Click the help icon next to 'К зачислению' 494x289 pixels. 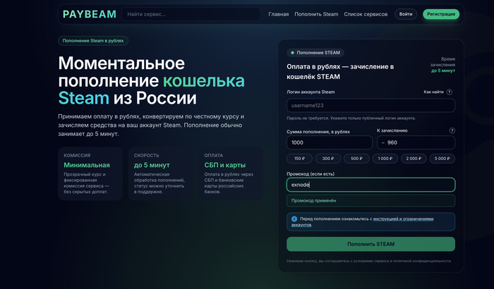pyautogui.click(x=452, y=130)
